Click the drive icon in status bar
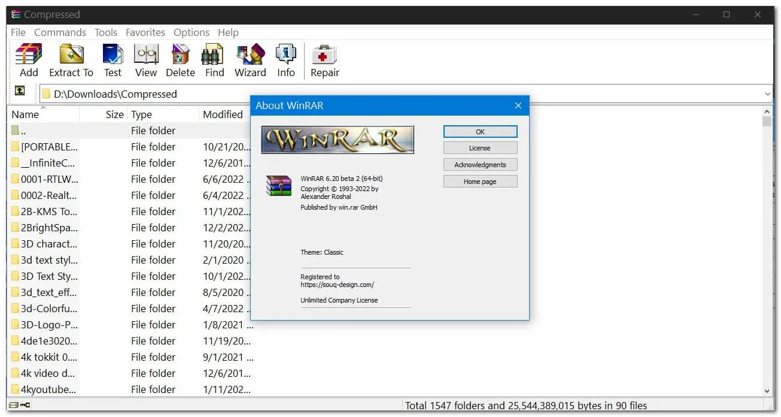This screenshot has width=781, height=417. click(x=14, y=406)
